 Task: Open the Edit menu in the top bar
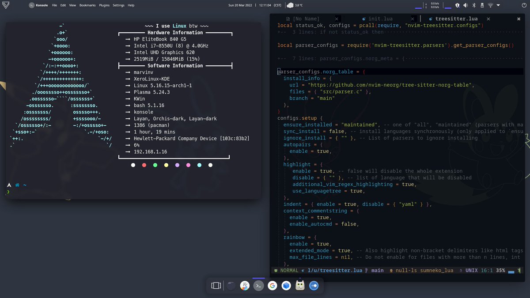[63, 5]
